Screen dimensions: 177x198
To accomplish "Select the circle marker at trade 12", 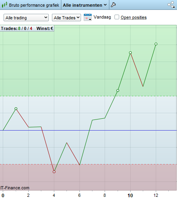I will [156, 44].
